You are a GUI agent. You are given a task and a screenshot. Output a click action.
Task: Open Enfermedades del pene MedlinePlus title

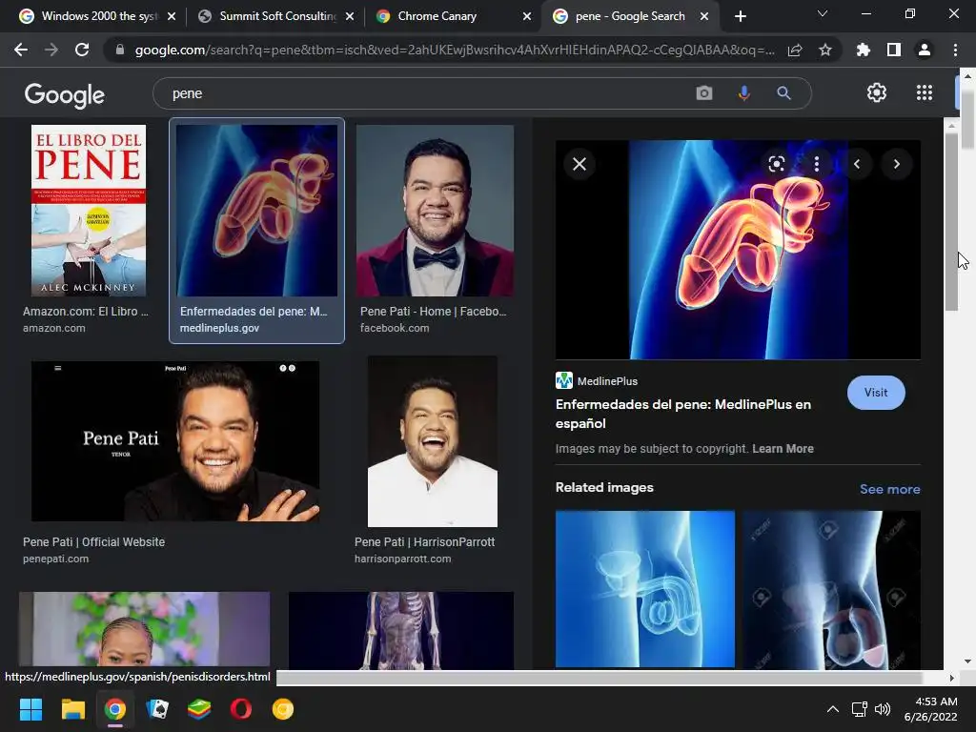(x=682, y=414)
